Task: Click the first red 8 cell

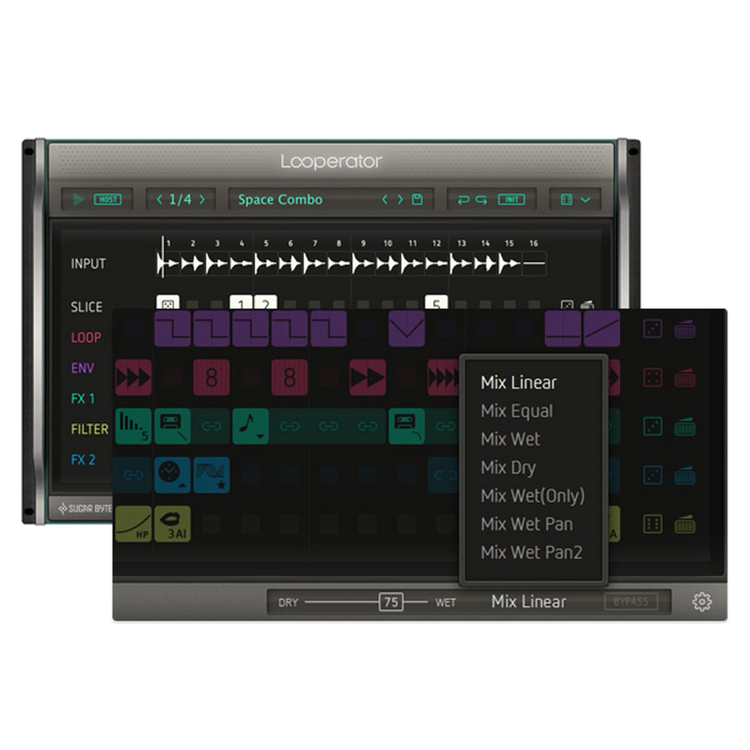Action: click(x=212, y=377)
